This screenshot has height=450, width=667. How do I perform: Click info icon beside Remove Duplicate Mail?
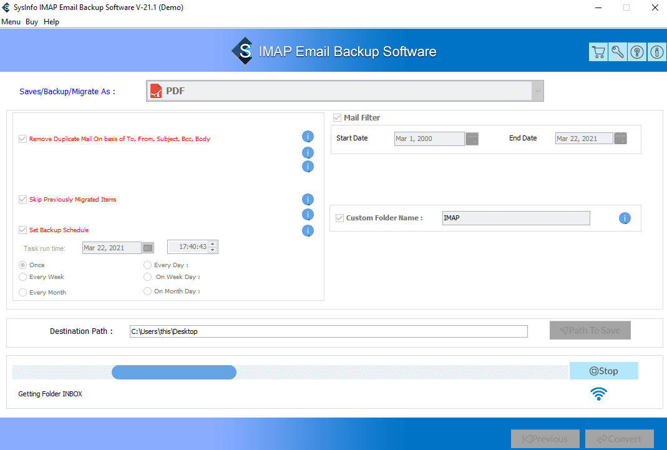coord(308,137)
